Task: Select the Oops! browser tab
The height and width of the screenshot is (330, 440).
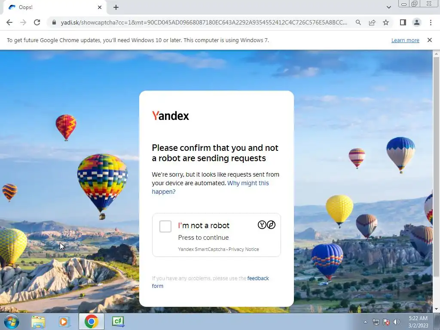Action: 55,7
